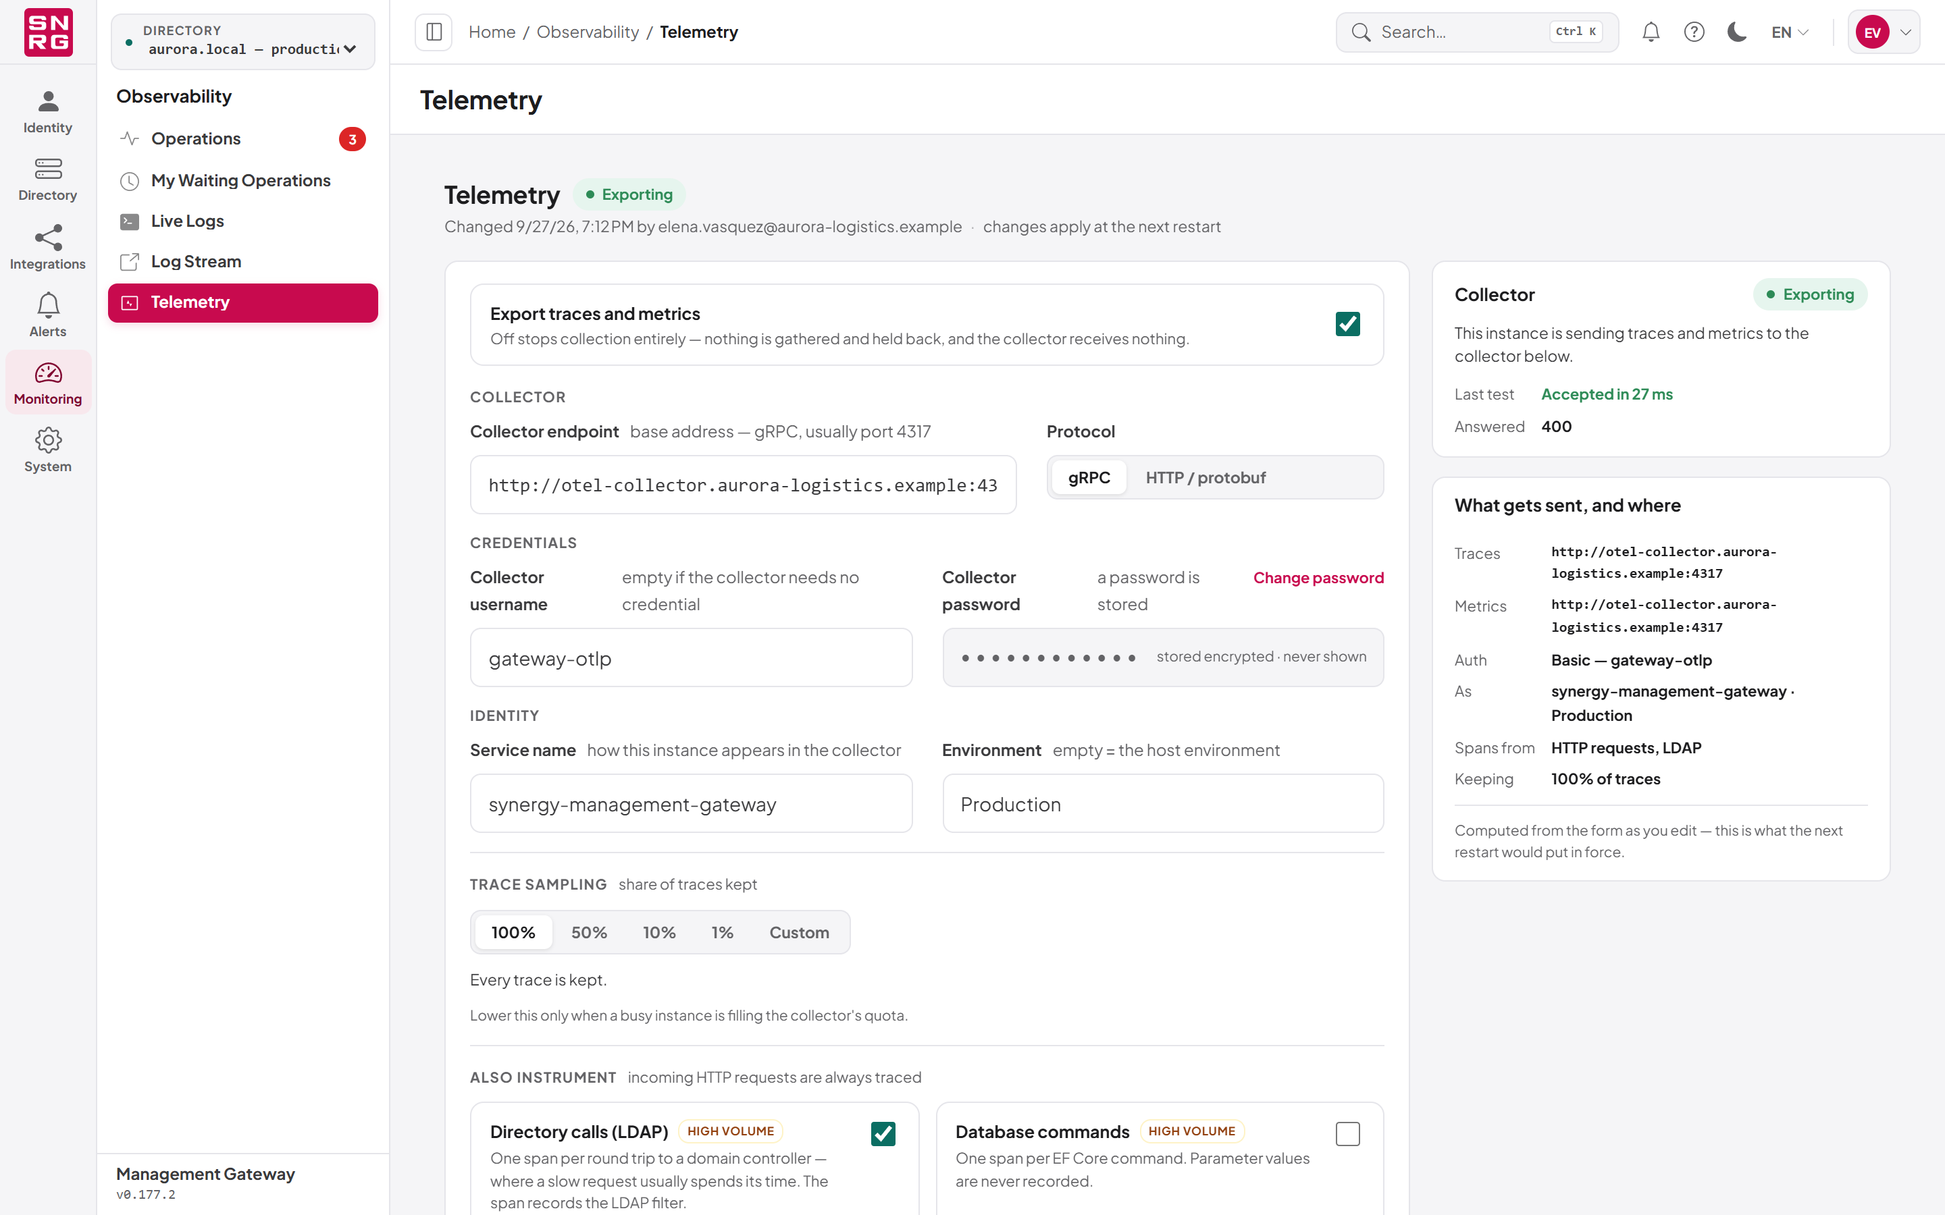Open the aurora.local directory selector

pos(242,41)
